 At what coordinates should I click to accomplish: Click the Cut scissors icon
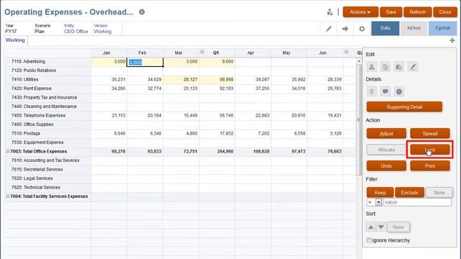(x=372, y=67)
